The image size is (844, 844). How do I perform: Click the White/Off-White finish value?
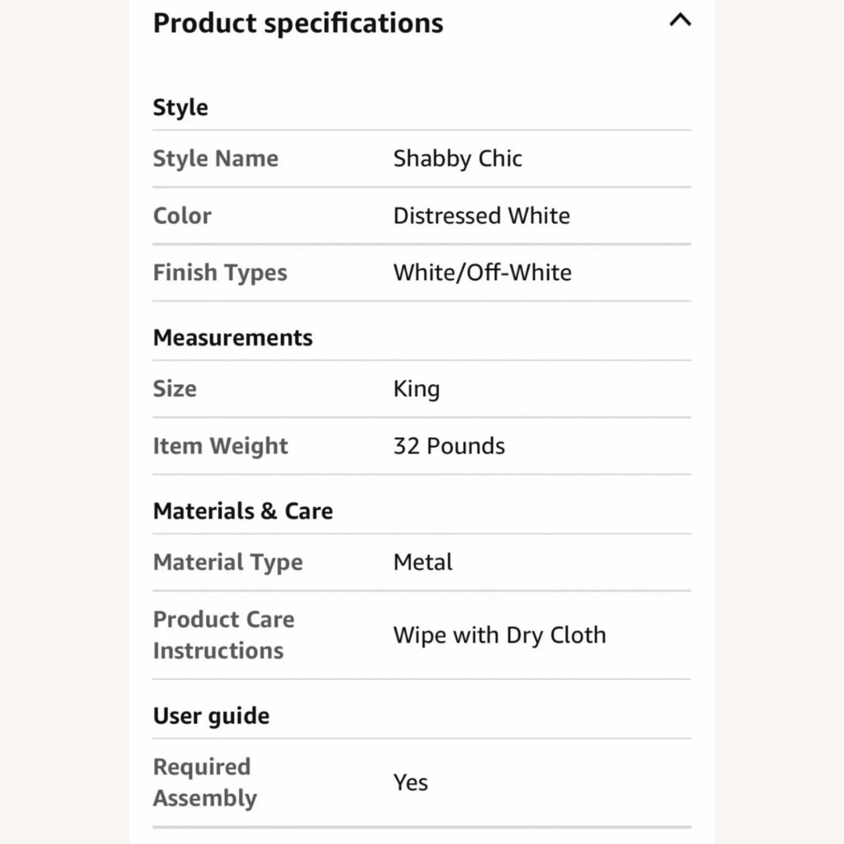(482, 273)
